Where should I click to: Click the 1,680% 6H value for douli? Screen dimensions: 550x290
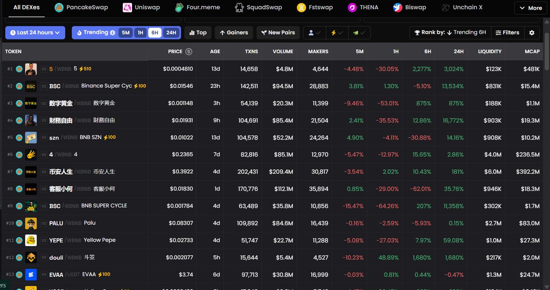click(x=422, y=258)
